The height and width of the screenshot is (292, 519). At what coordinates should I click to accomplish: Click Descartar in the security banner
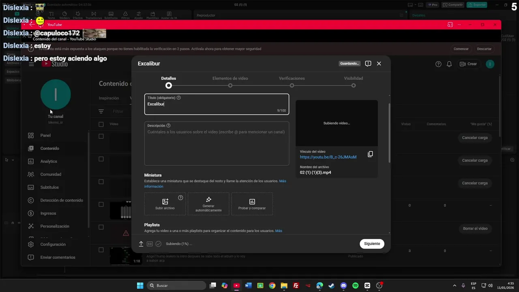tap(484, 49)
